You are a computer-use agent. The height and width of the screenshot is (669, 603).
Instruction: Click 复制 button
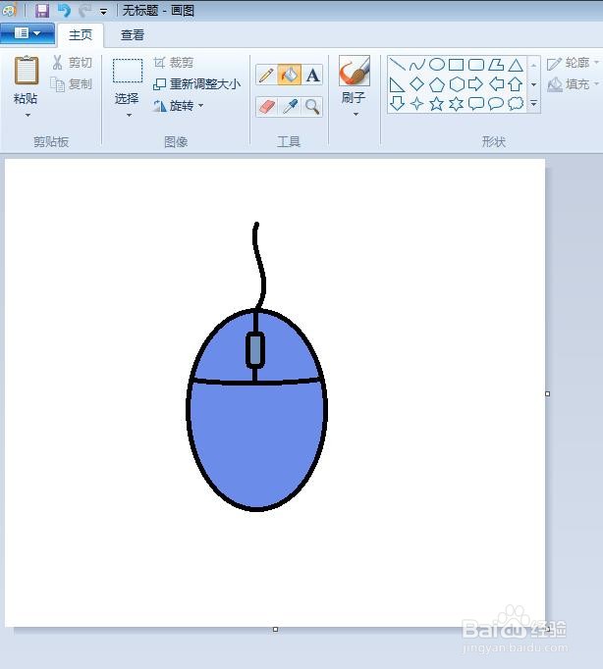pos(72,84)
